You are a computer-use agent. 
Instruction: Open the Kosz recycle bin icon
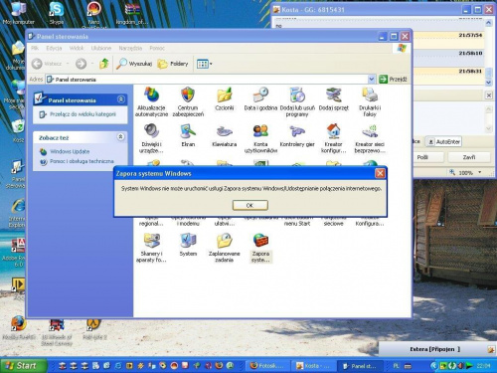[18, 131]
